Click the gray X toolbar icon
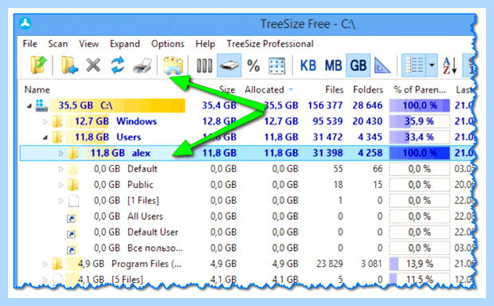Viewport: 494px width, 306px height. point(93,65)
